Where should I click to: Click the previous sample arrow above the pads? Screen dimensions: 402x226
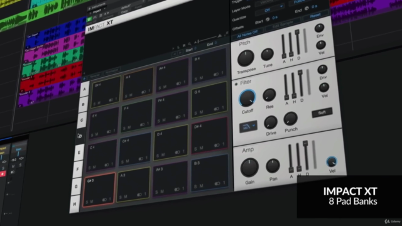pyautogui.click(x=175, y=54)
